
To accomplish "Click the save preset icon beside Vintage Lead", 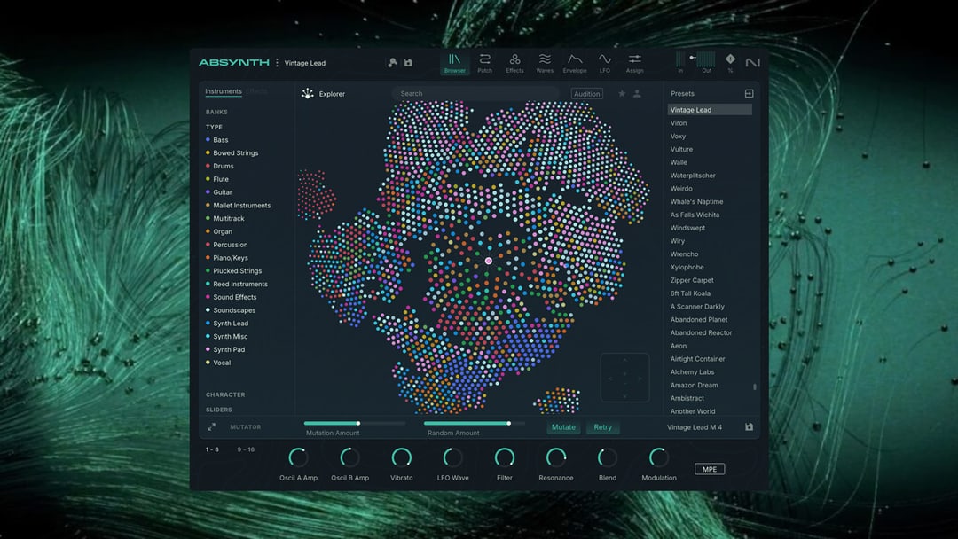I will pyautogui.click(x=408, y=63).
